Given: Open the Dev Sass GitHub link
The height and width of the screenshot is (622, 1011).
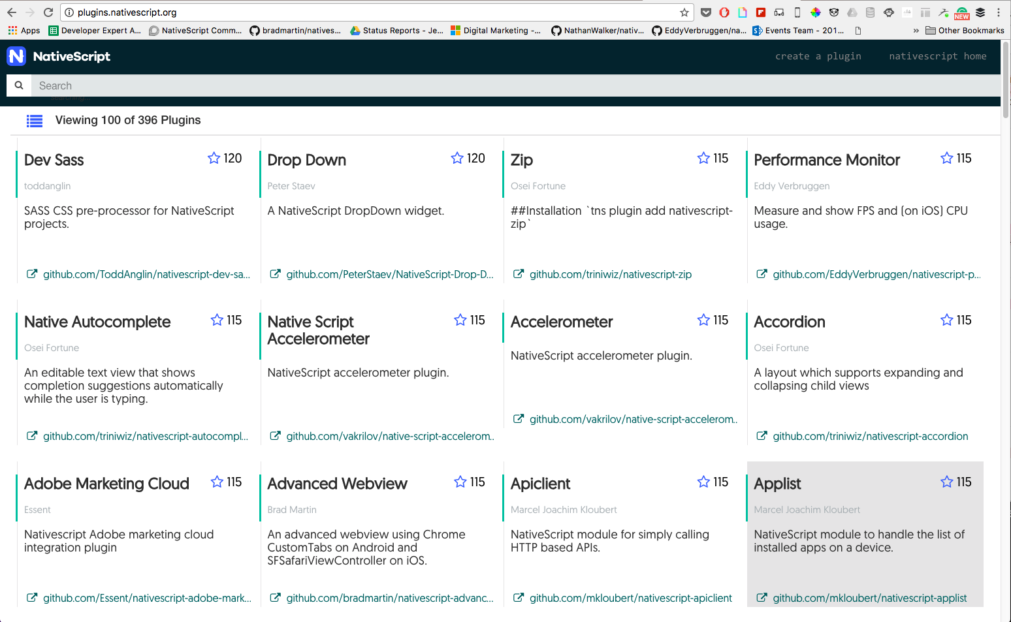Looking at the screenshot, I should (x=146, y=274).
